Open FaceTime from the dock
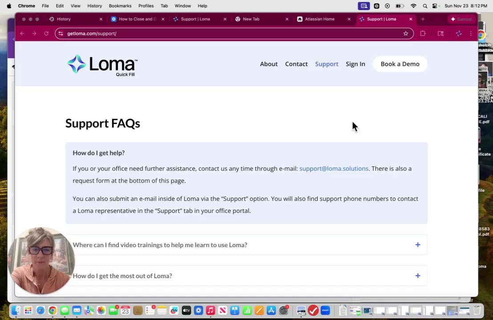This screenshot has width=493, height=320. click(x=113, y=311)
